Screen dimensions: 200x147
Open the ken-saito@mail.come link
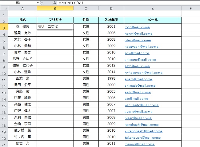click(x=141, y=105)
